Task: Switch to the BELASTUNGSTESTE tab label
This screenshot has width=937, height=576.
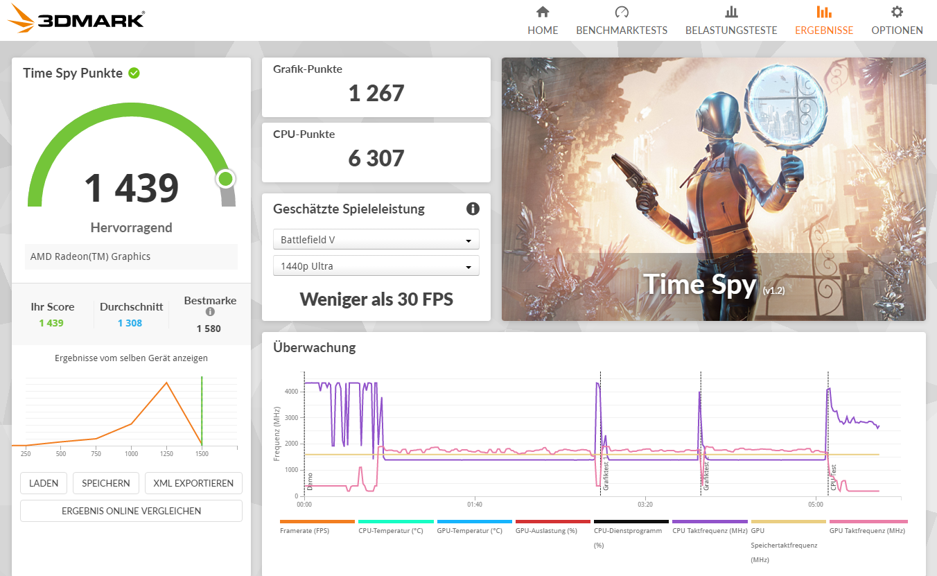Action: (731, 30)
